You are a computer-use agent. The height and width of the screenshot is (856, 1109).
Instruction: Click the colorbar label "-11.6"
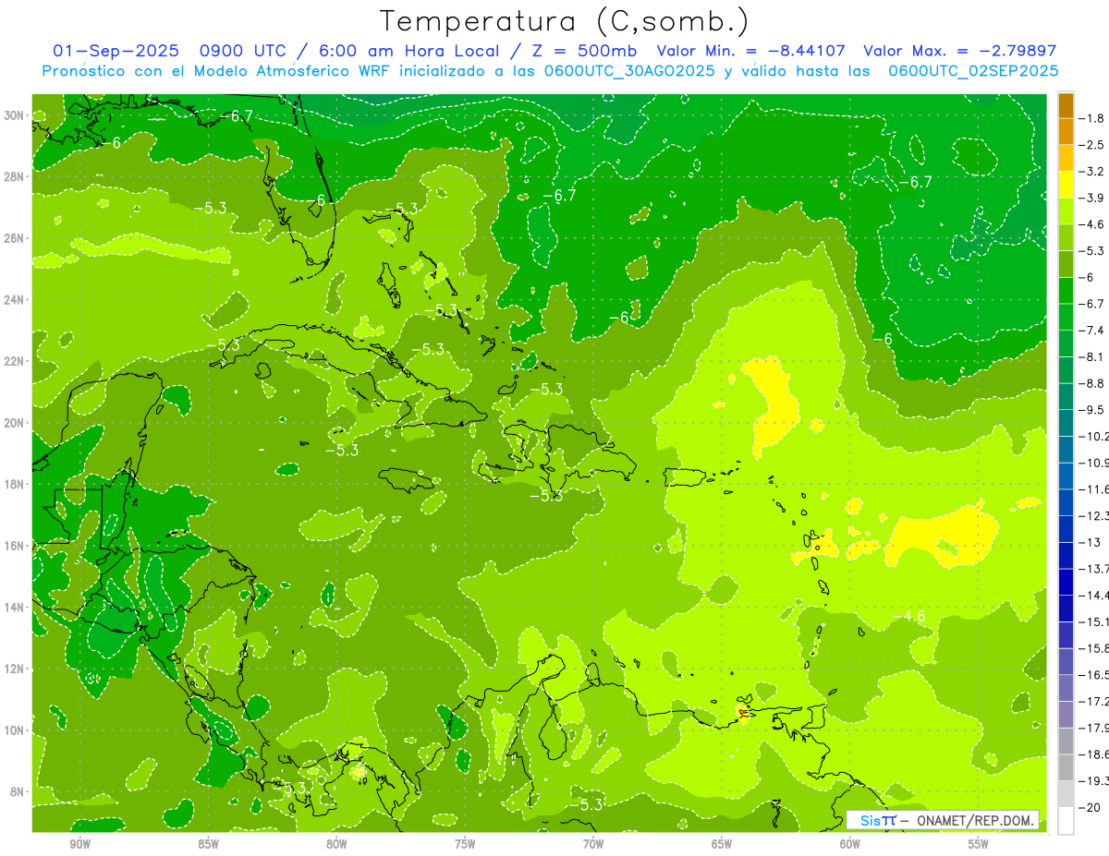click(x=1093, y=489)
